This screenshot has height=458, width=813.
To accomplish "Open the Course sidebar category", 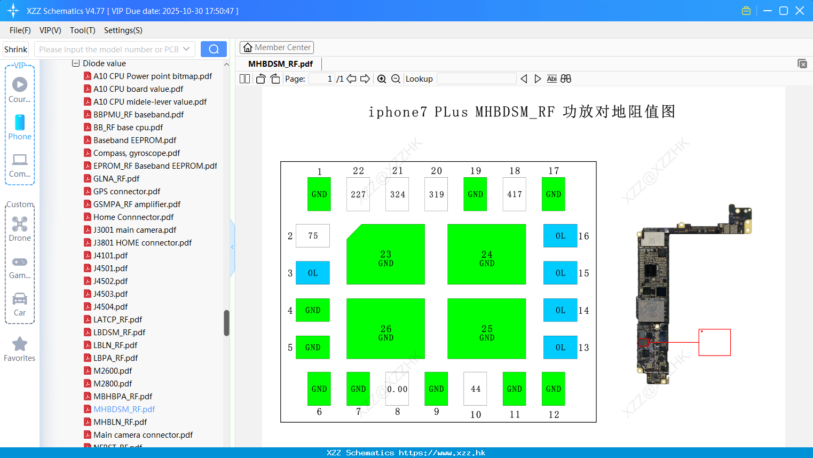I will click(20, 90).
